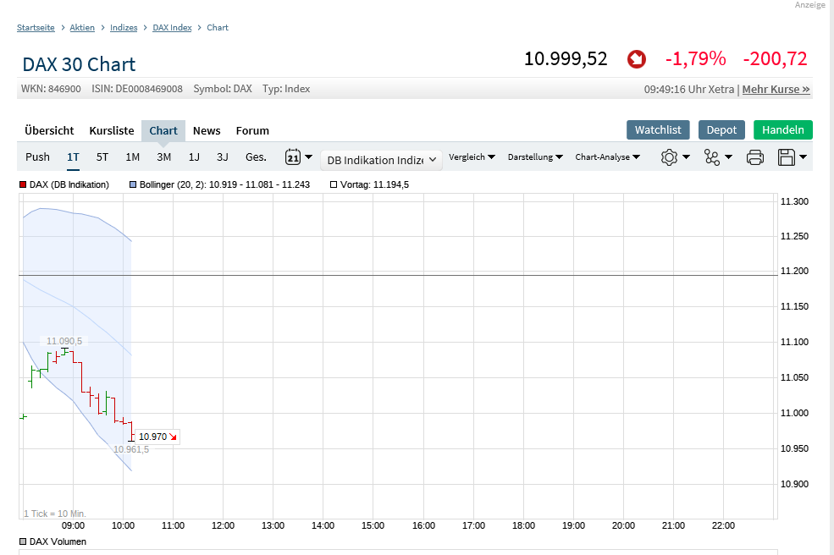Click the Depot button

[721, 129]
